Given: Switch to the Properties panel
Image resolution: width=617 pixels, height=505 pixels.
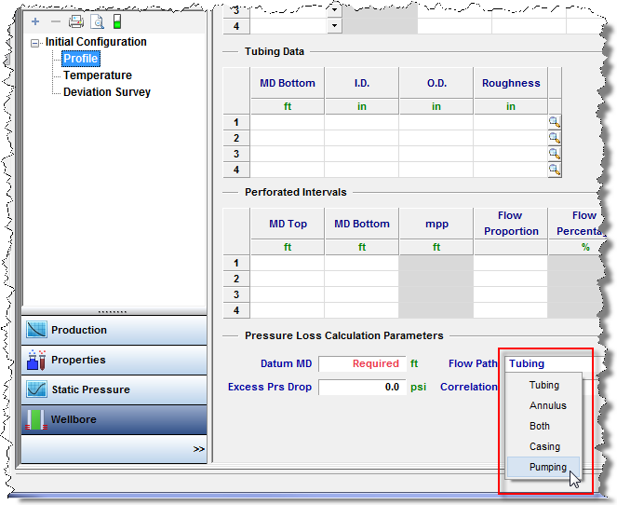Looking at the screenshot, I should pyautogui.click(x=114, y=360).
